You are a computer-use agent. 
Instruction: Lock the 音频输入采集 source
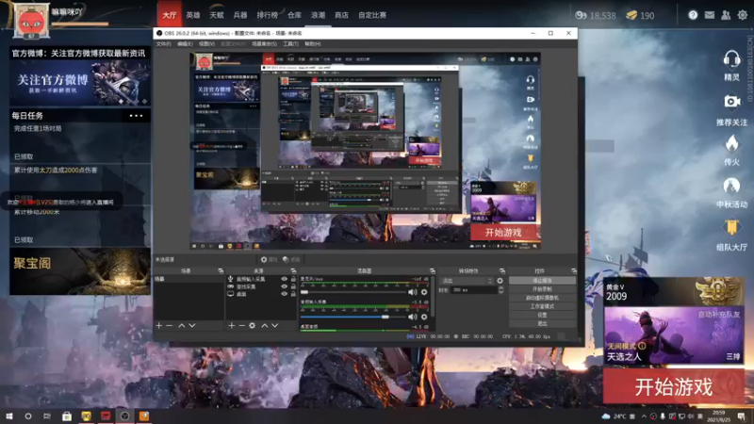(x=293, y=279)
